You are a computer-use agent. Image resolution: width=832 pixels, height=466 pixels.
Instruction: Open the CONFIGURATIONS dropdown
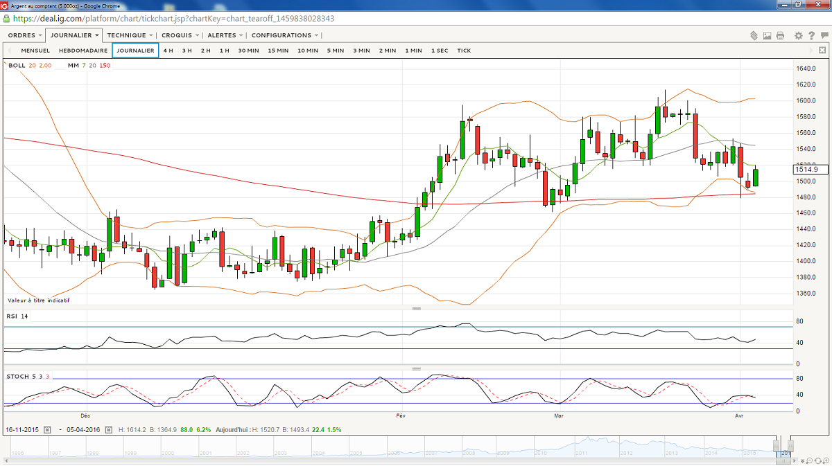(285, 35)
